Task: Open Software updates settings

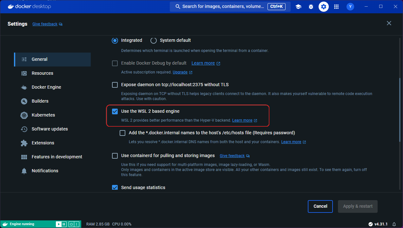Action: click(x=52, y=129)
